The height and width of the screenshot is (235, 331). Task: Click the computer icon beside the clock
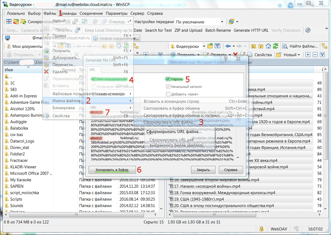tap(296, 229)
